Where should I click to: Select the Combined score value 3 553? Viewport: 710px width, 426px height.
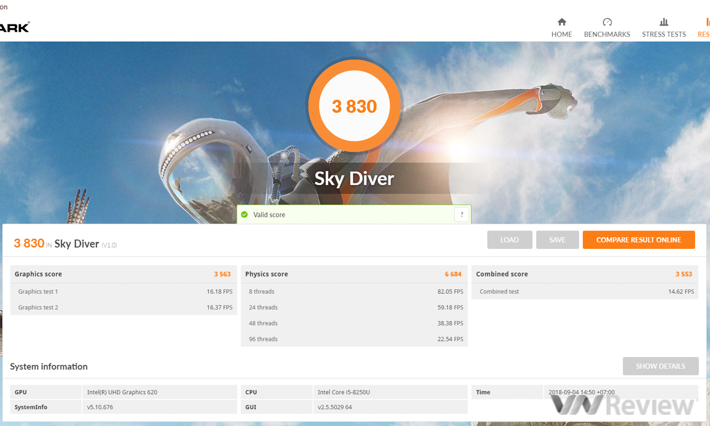[x=684, y=274]
